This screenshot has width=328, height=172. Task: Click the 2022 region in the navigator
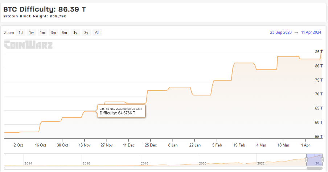click(x=261, y=163)
